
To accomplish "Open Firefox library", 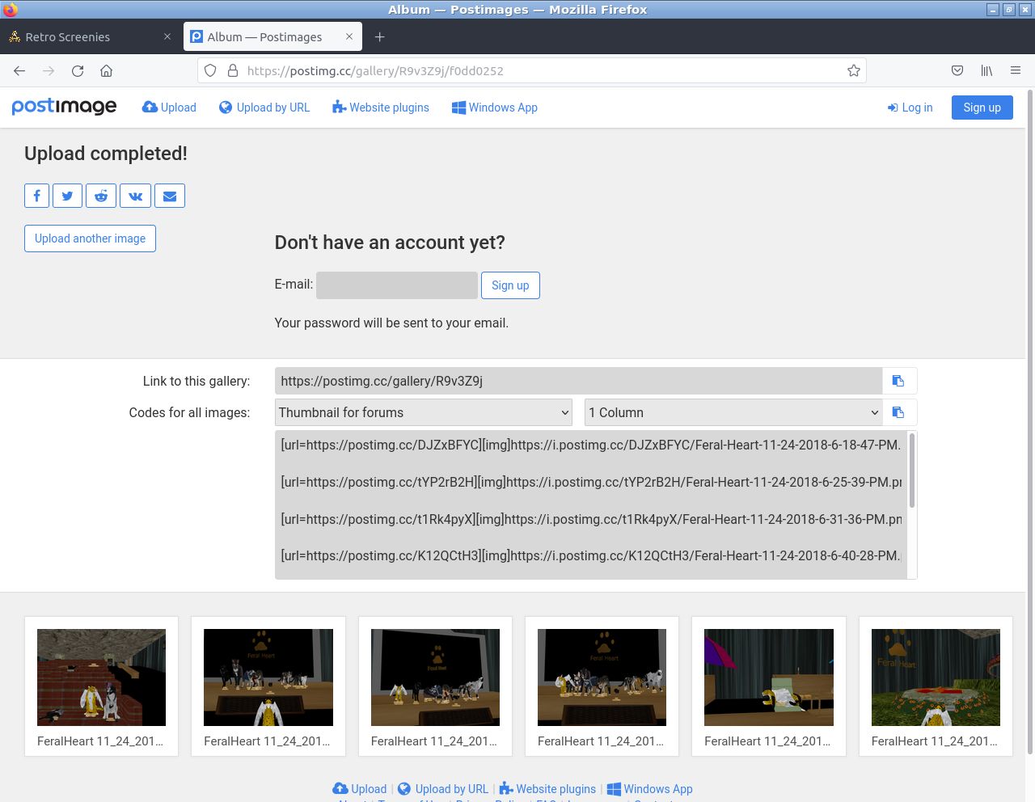I will tap(986, 71).
